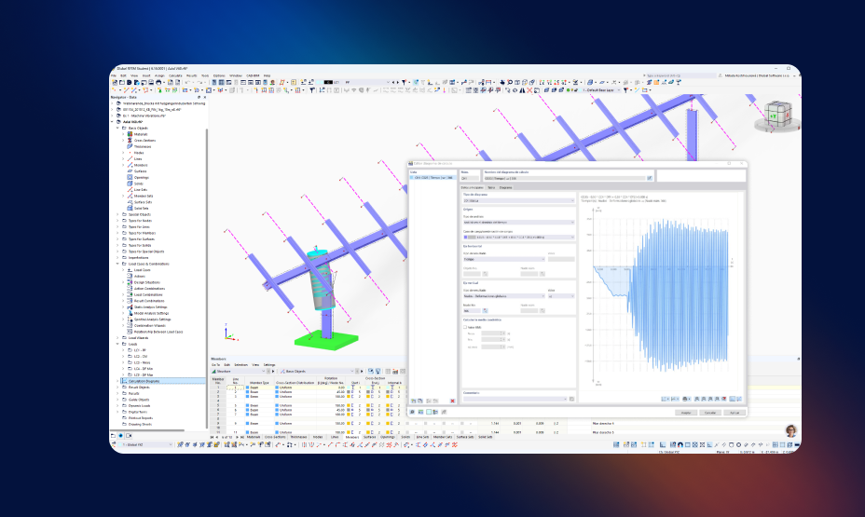
Task: Click Navigator Views camera icon at panel bottom
Action: tap(129, 435)
